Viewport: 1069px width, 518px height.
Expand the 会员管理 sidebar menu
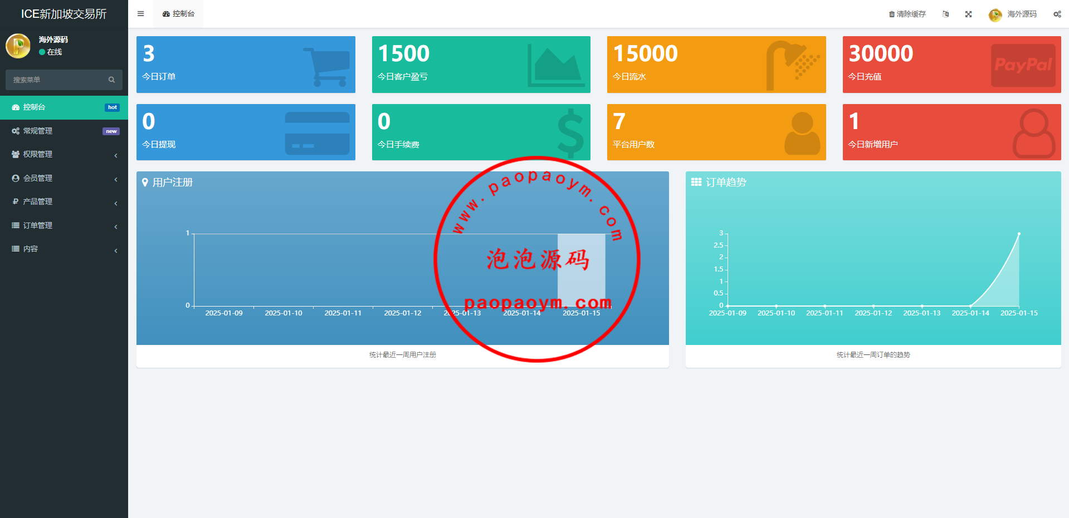point(64,178)
